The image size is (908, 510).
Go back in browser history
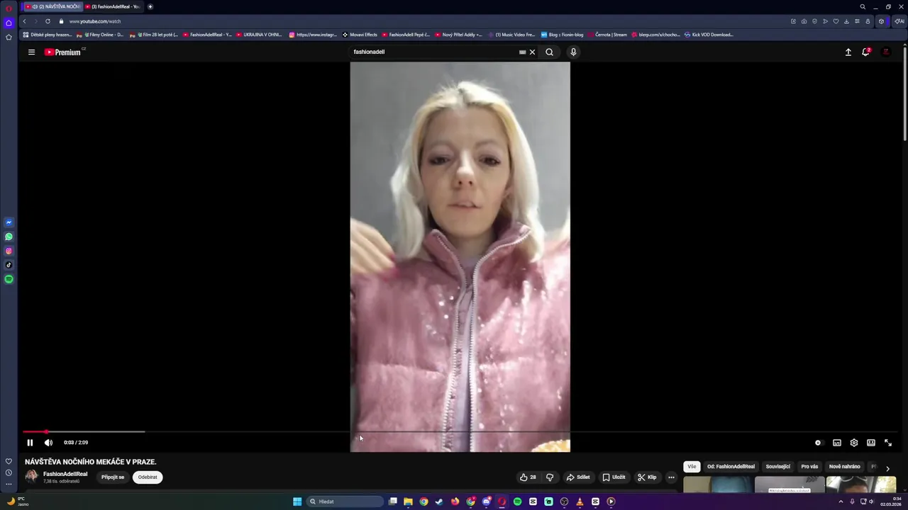click(24, 21)
